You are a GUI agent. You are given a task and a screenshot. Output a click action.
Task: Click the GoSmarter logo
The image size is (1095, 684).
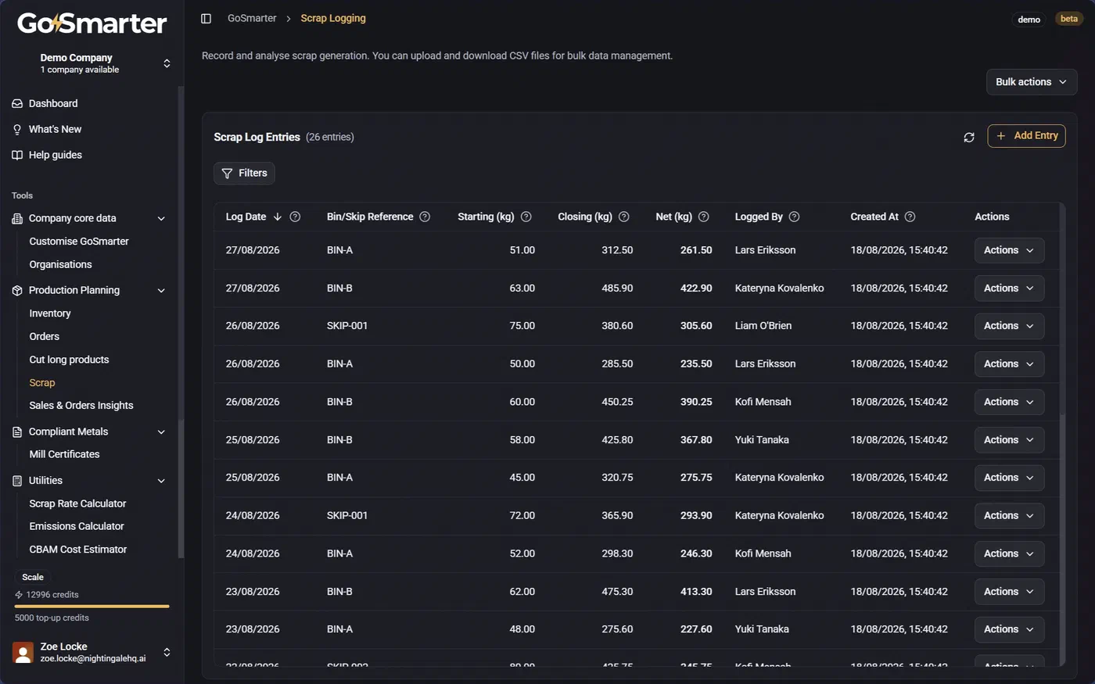point(92,23)
